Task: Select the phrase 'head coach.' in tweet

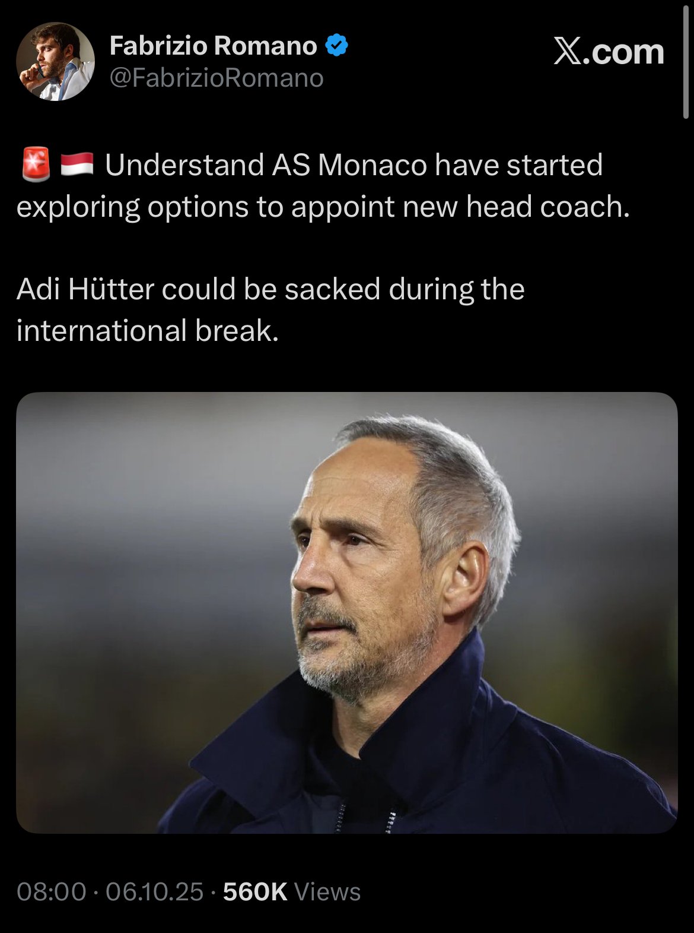Action: click(x=548, y=207)
